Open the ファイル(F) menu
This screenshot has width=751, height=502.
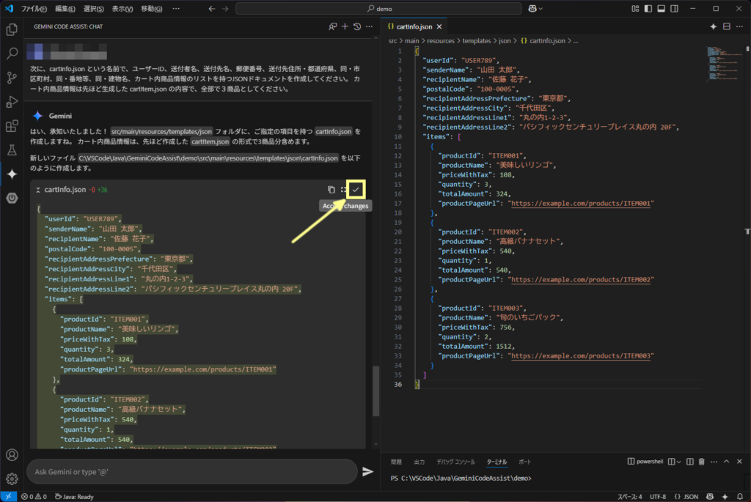pyautogui.click(x=34, y=9)
